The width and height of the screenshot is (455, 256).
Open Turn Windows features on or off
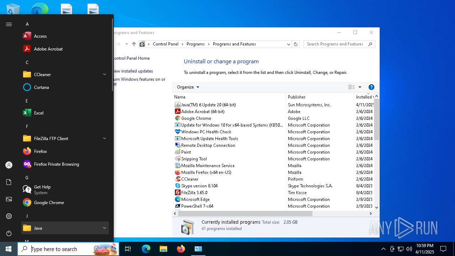tap(139, 82)
